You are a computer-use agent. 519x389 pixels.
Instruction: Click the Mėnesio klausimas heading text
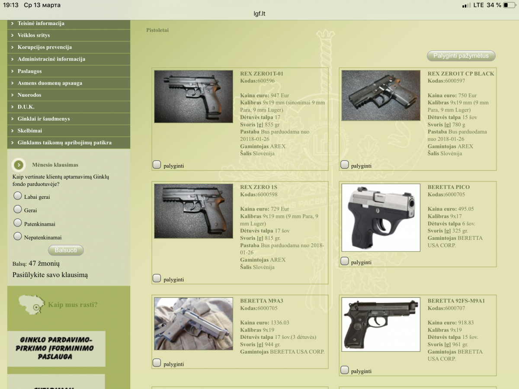(55, 165)
